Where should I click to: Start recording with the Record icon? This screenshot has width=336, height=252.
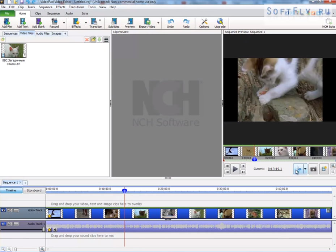pyautogui.click(x=54, y=23)
